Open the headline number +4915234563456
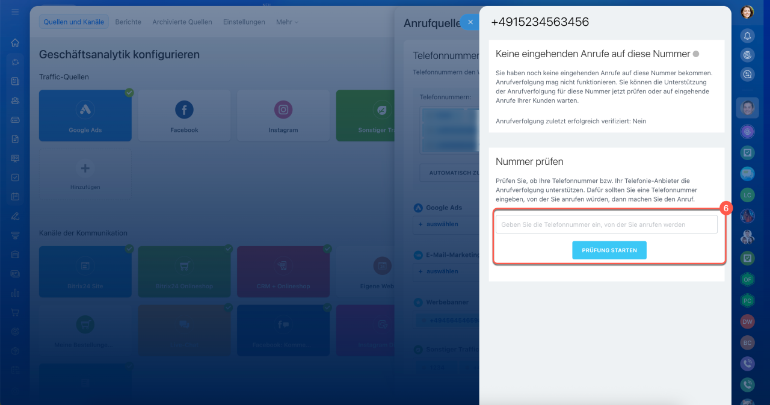 point(540,22)
